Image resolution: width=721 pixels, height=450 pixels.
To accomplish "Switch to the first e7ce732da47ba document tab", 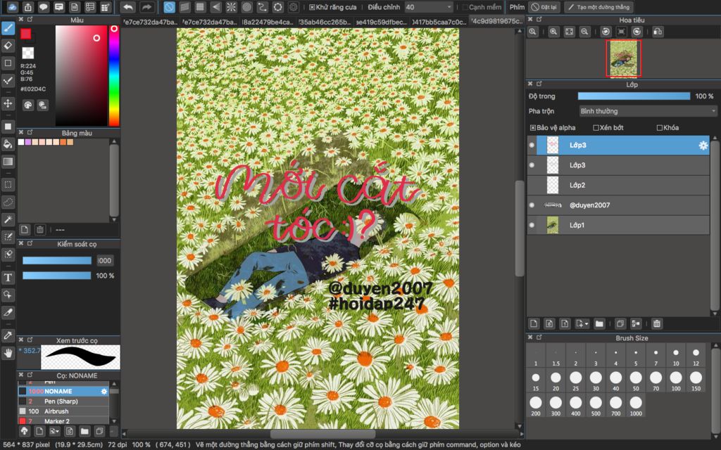I will pos(150,22).
